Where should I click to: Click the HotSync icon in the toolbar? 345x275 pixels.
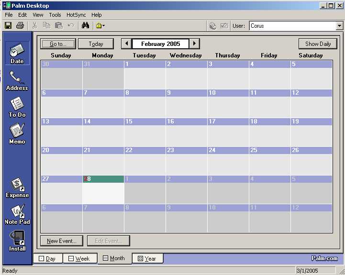click(213, 26)
